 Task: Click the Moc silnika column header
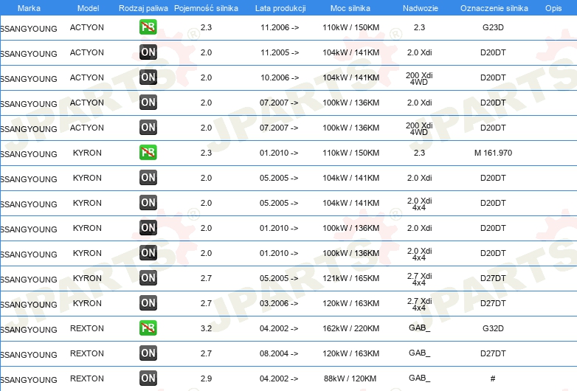pyautogui.click(x=350, y=7)
